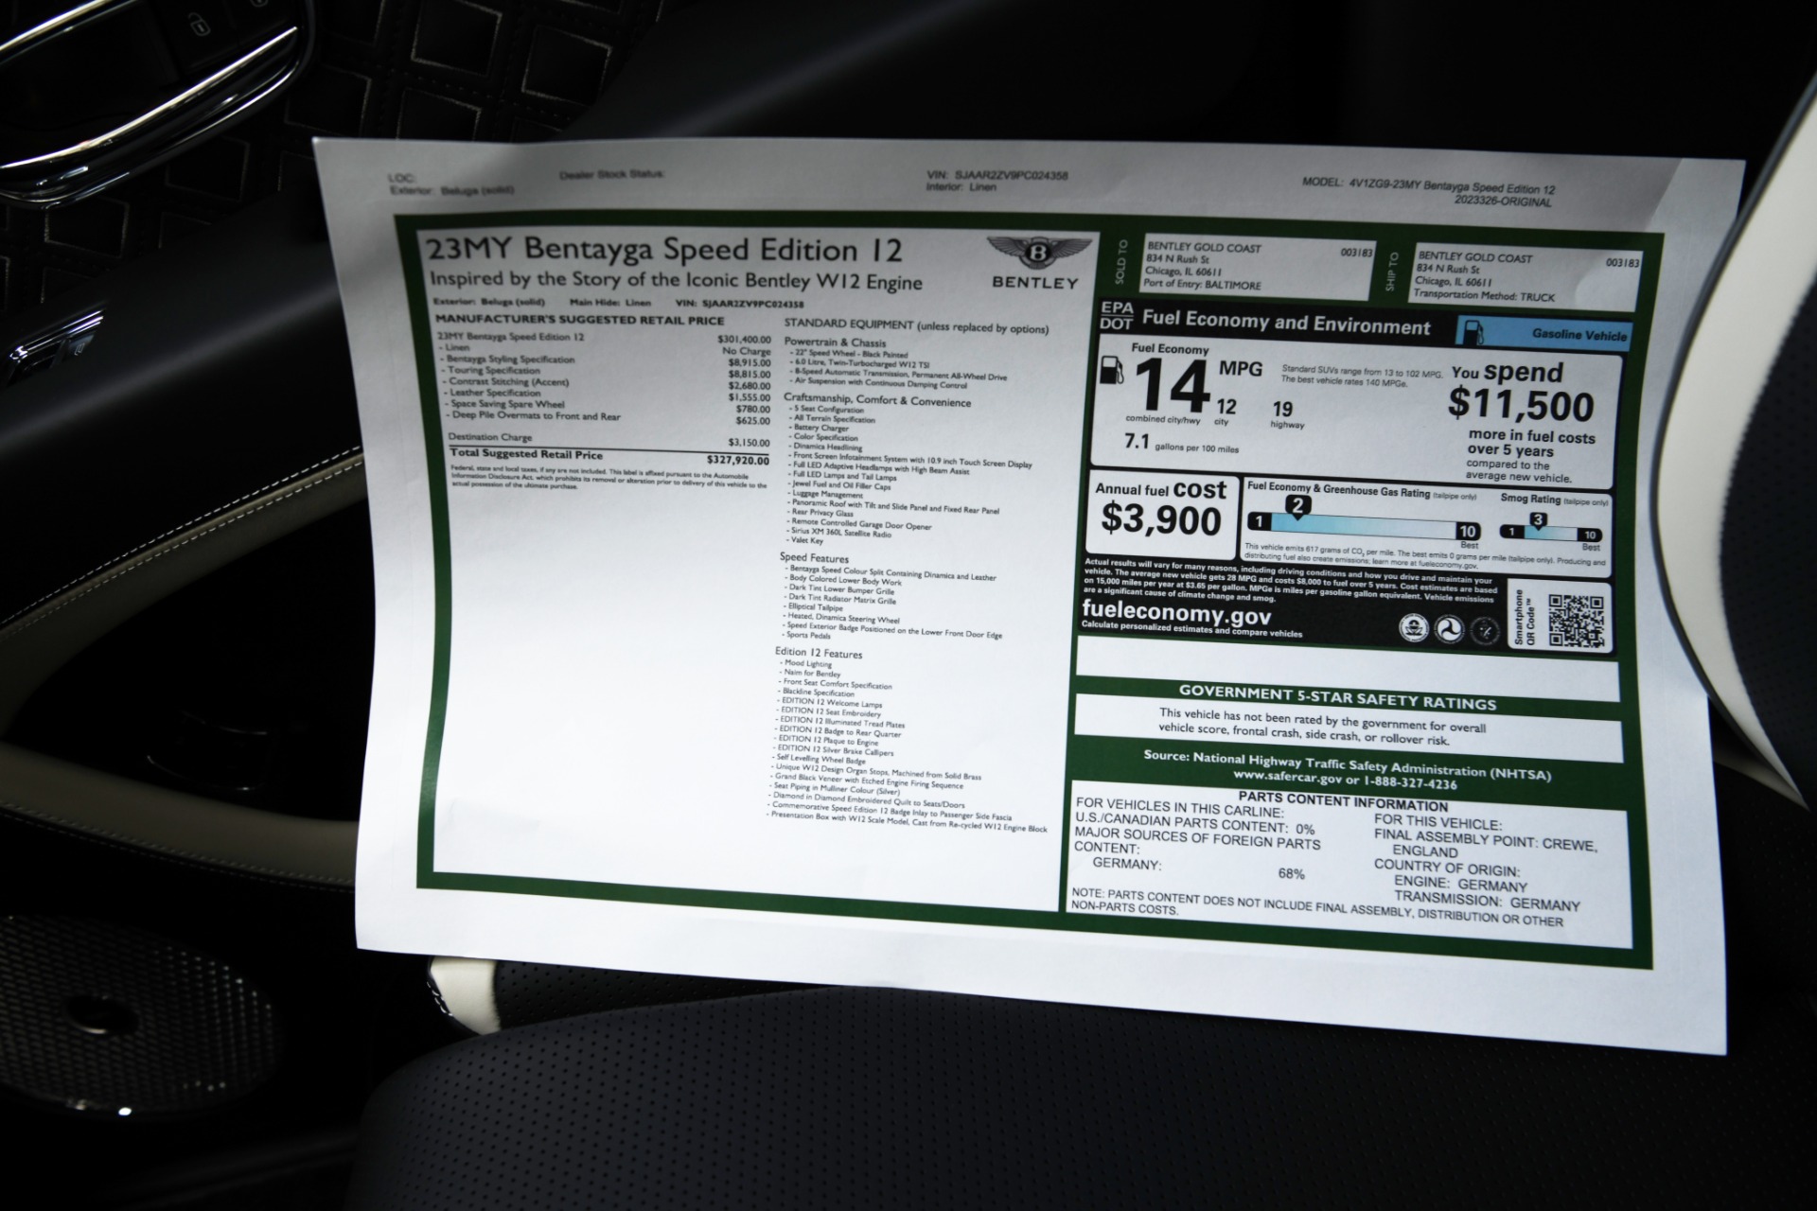Viewport: 1817px width, 1211px height.
Task: Click 'Transportation Method: TRUCK' in Ship To box
Action: pyautogui.click(x=1483, y=295)
